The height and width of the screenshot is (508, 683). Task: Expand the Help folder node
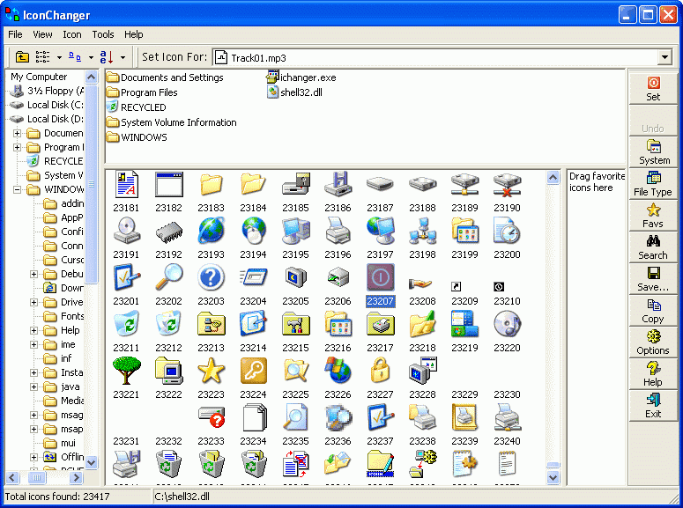coord(33,330)
